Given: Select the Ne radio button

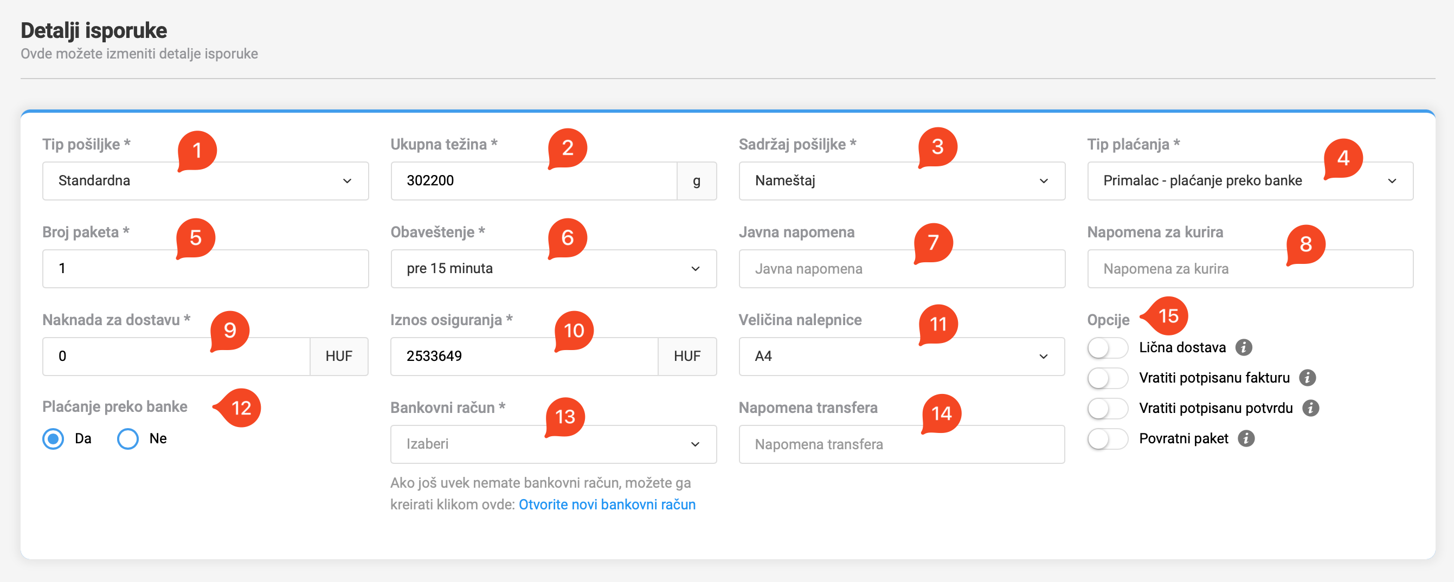Looking at the screenshot, I should (127, 439).
